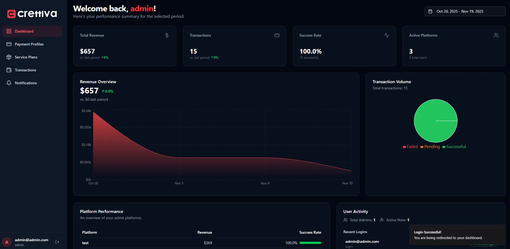Click the logout icon beside admin@admin.com

[x=57, y=242]
